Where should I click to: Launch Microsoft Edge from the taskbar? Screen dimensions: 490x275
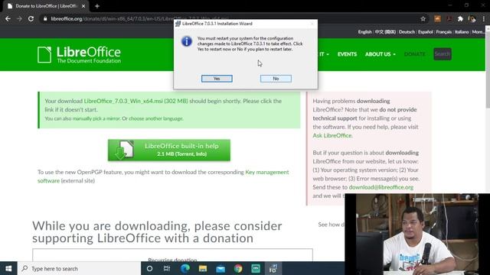(x=185, y=268)
